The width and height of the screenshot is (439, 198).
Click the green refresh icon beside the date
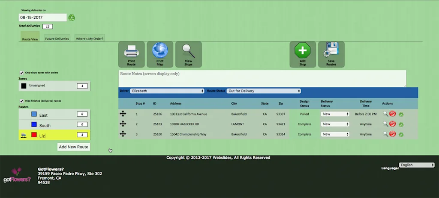point(72,18)
